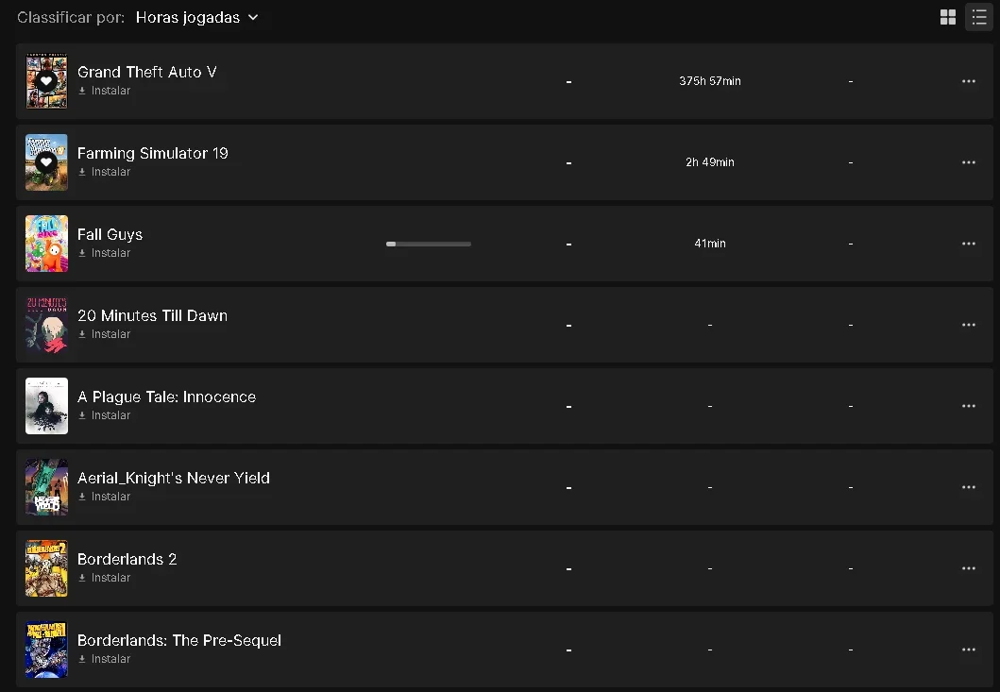Open three-dot menu for Farming Simulator 19
The height and width of the screenshot is (692, 1000).
coord(968,162)
